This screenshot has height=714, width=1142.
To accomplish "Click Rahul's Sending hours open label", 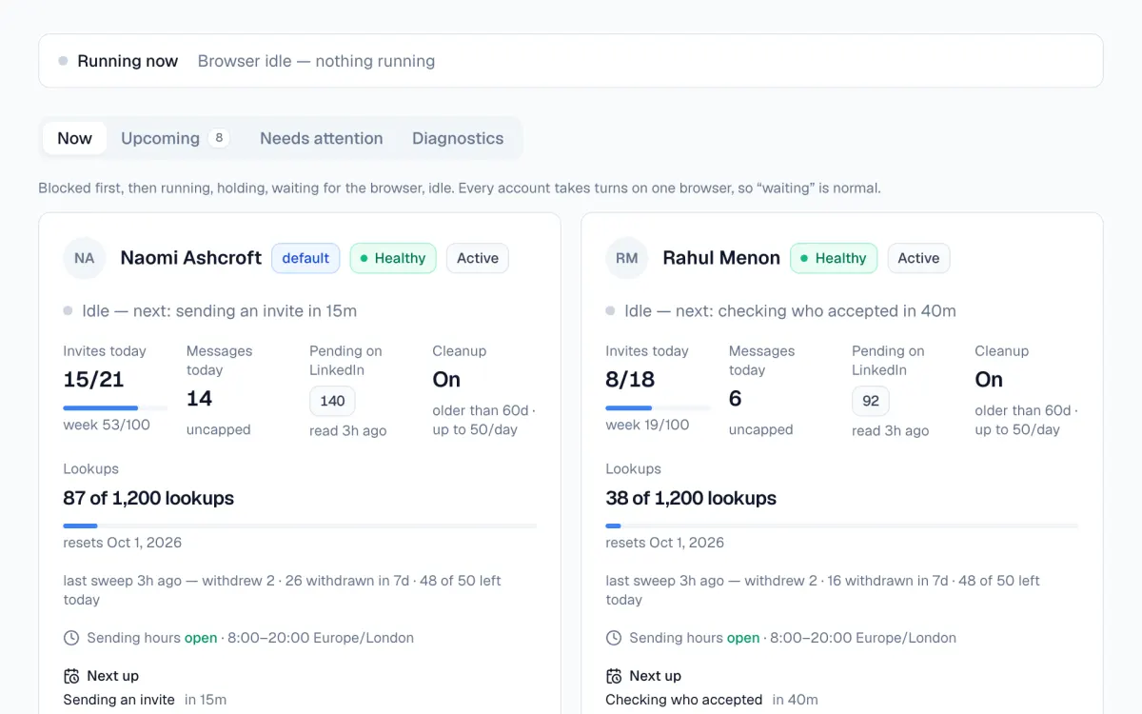I will tap(695, 638).
